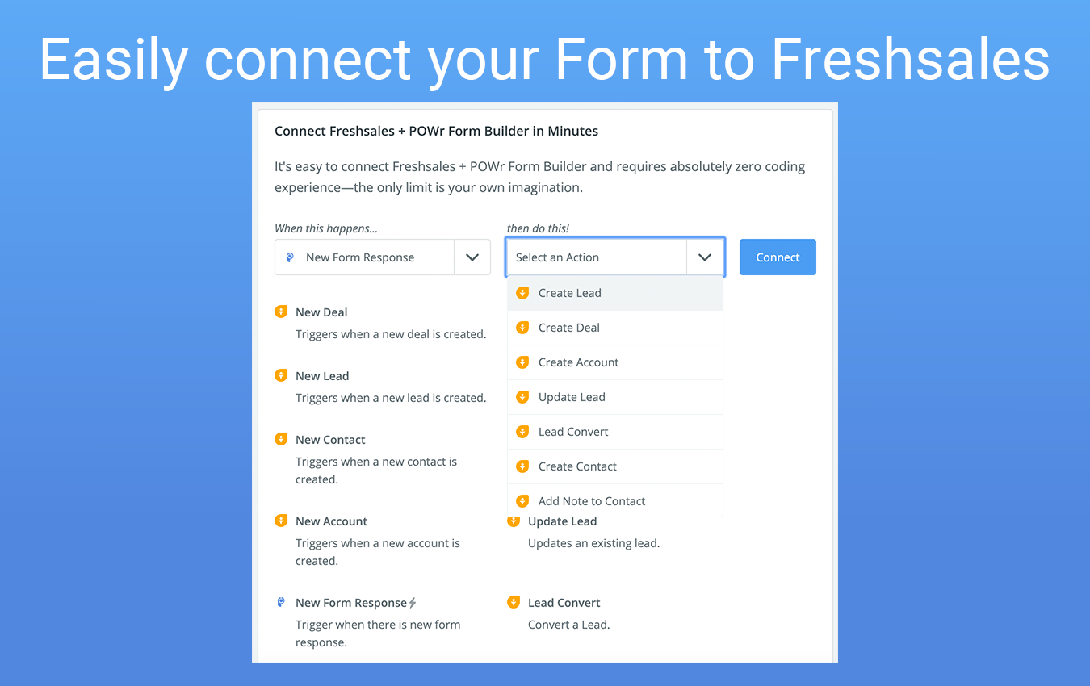This screenshot has height=686, width=1090.
Task: Click the Freshsales icon next to Create Deal
Action: click(x=523, y=328)
